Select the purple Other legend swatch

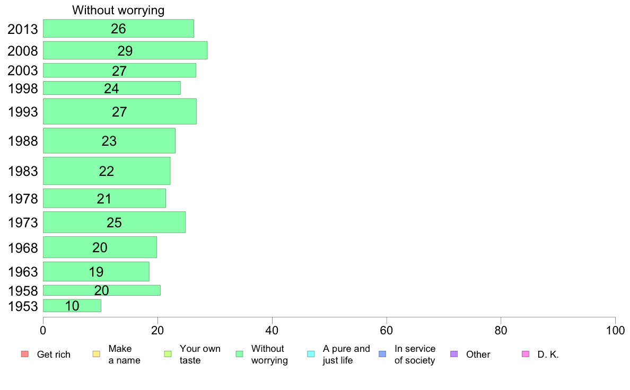pyautogui.click(x=454, y=354)
